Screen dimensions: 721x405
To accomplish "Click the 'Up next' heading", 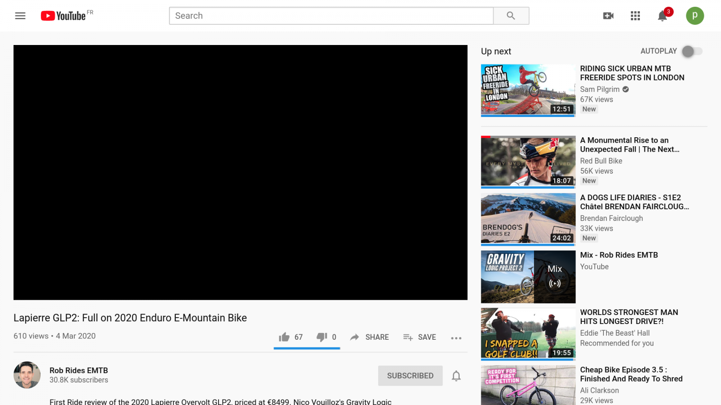I will click(x=496, y=51).
